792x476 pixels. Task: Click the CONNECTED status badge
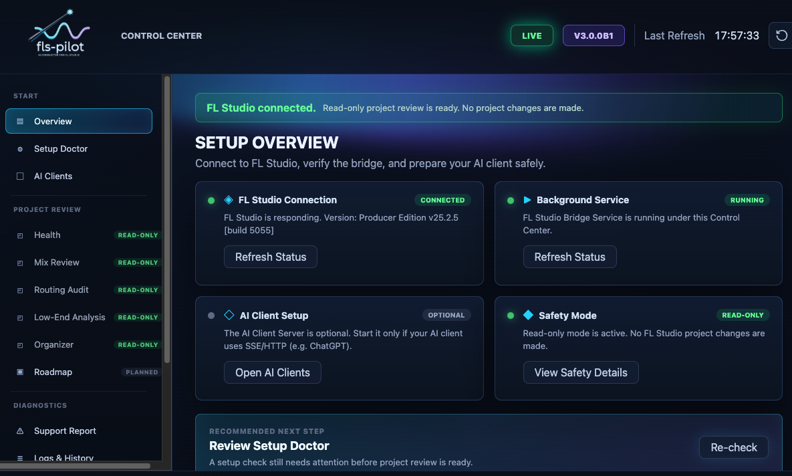442,200
